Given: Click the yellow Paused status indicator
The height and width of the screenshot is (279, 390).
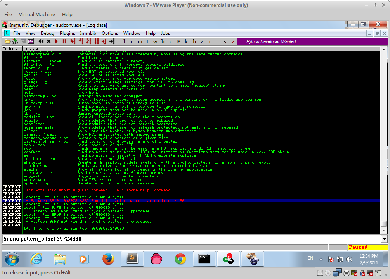Looking at the screenshot, I should tap(368, 247).
